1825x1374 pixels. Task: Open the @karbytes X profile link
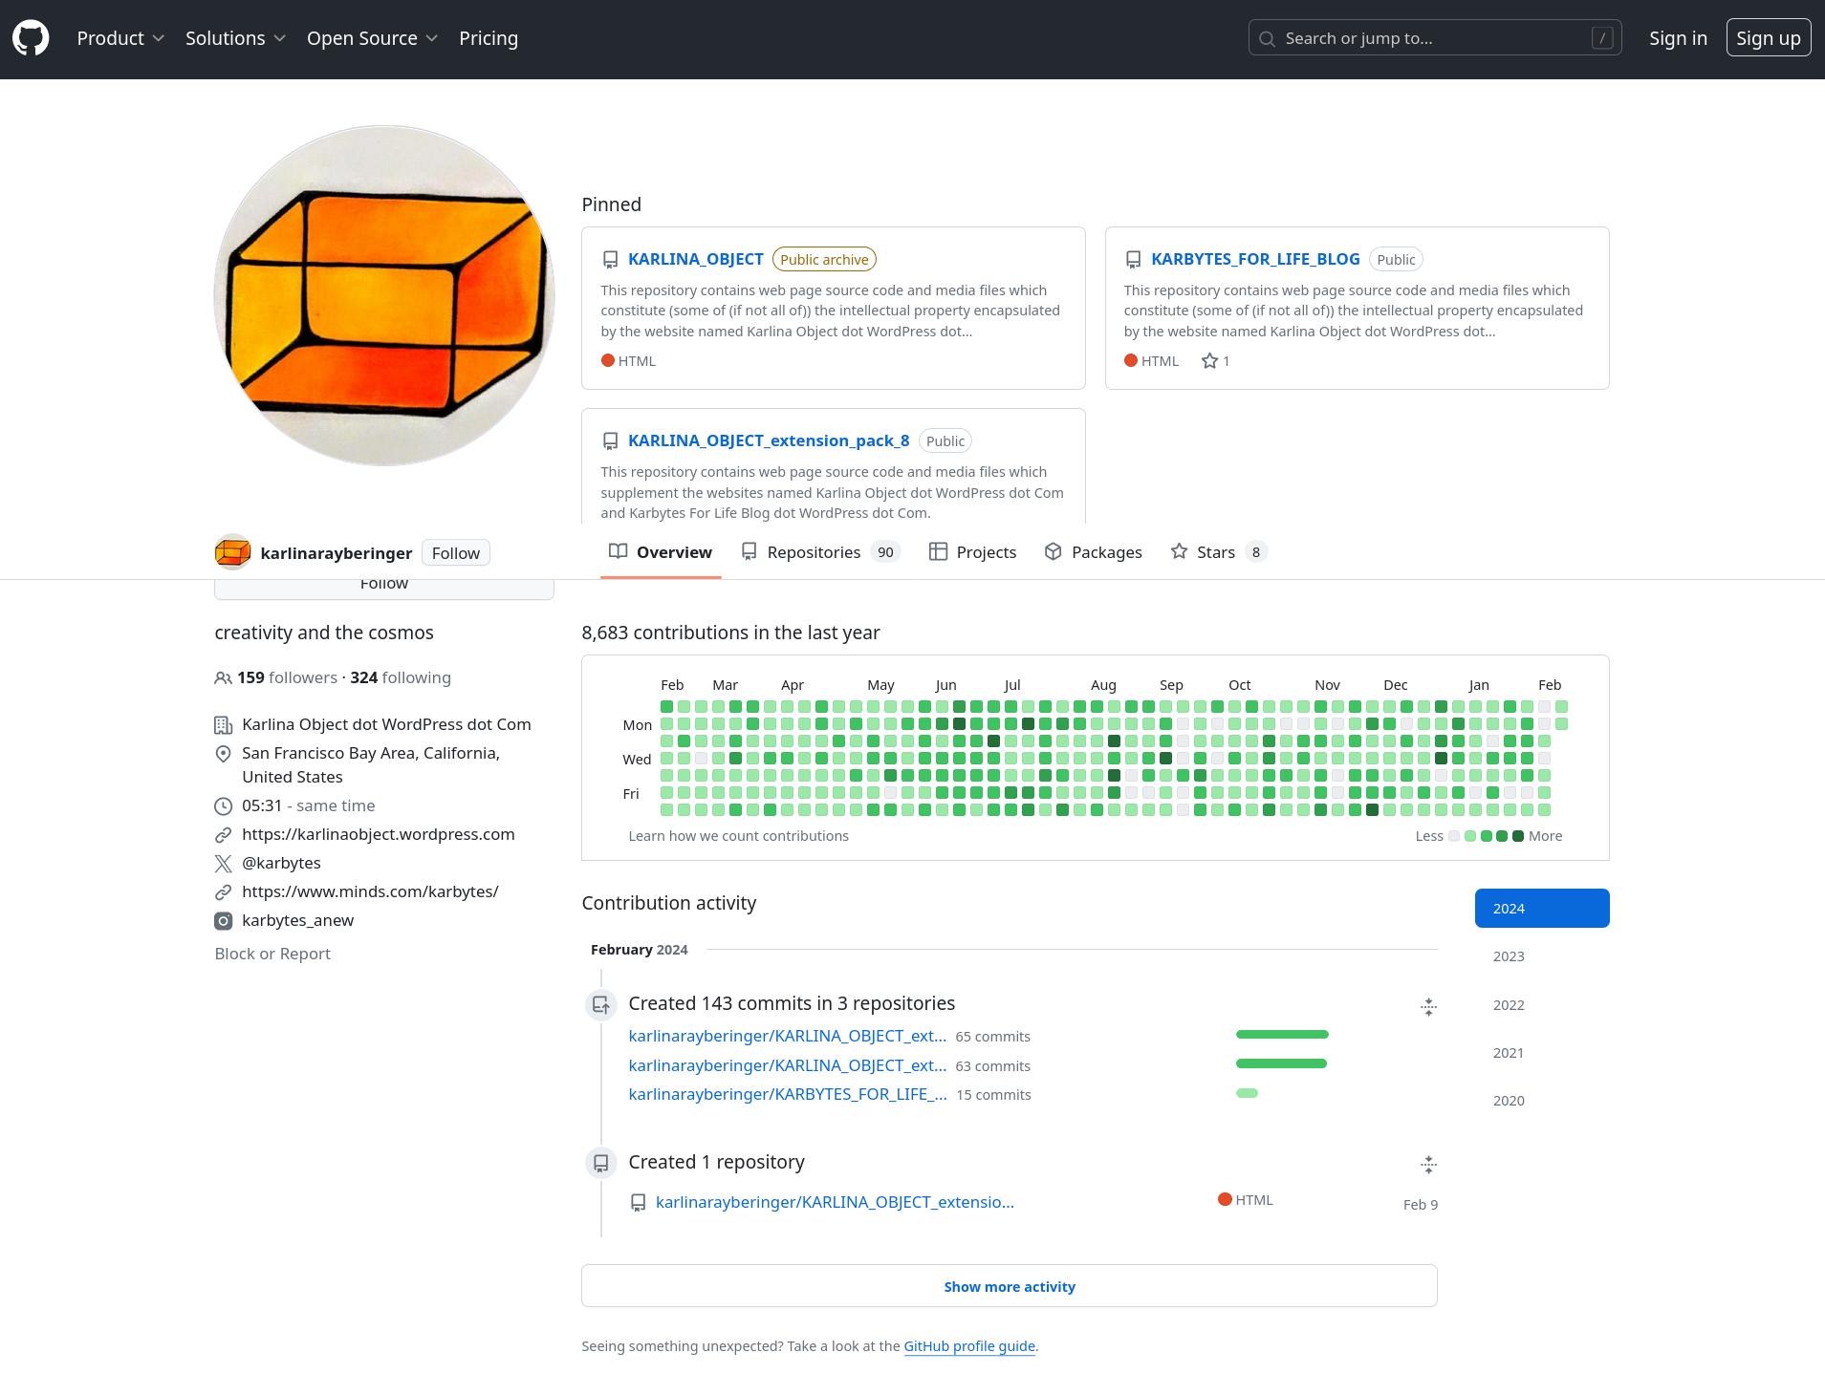point(281,863)
